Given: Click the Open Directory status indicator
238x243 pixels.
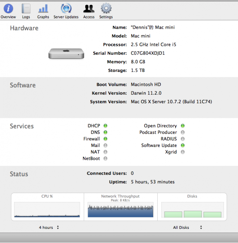Looking at the screenshot, I should point(183,126).
